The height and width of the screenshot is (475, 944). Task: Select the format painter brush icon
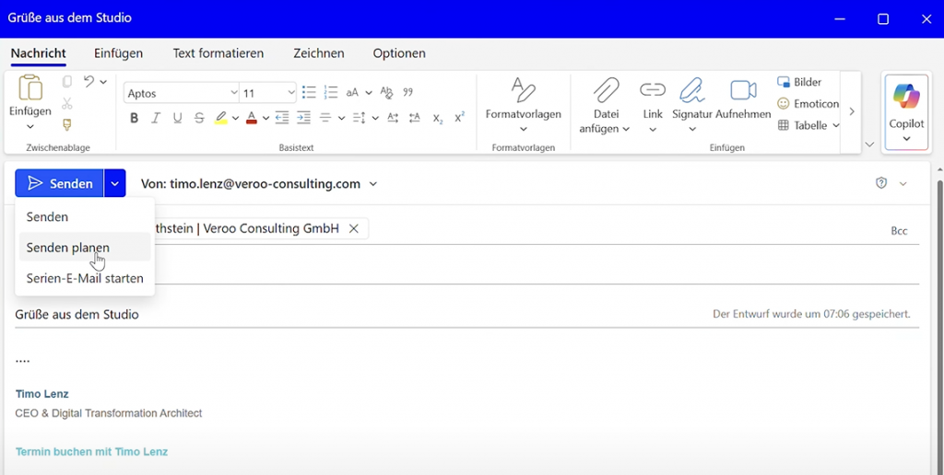[x=66, y=124]
